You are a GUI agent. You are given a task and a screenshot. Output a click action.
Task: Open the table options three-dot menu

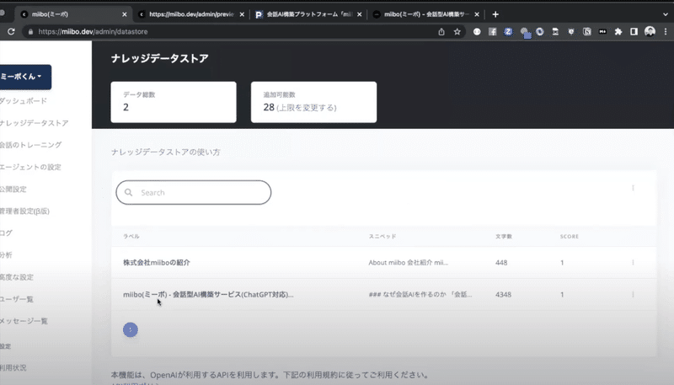(633, 188)
